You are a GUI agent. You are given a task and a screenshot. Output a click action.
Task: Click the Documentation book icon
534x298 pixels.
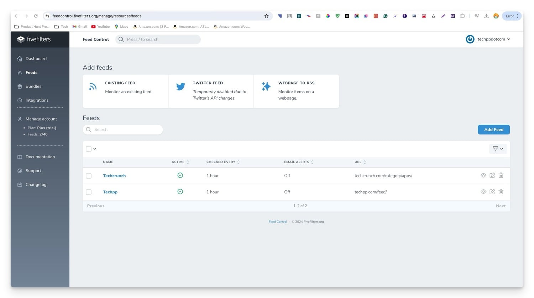tap(20, 156)
